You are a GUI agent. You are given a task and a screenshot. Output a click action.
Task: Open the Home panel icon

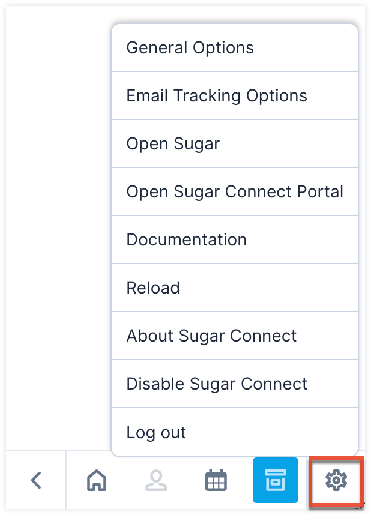click(95, 480)
